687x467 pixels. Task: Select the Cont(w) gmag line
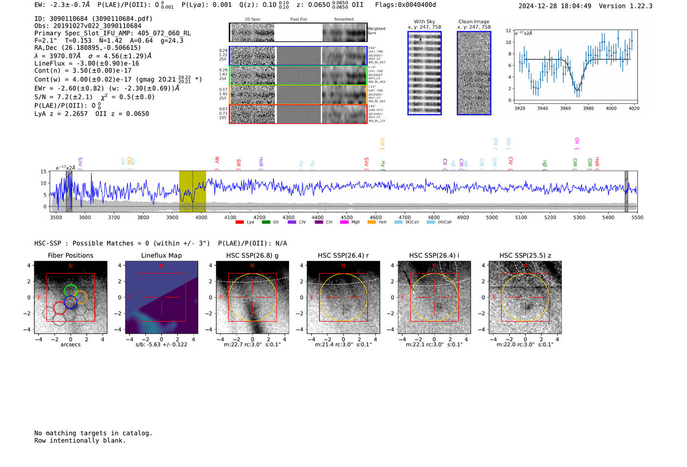click(x=118, y=79)
